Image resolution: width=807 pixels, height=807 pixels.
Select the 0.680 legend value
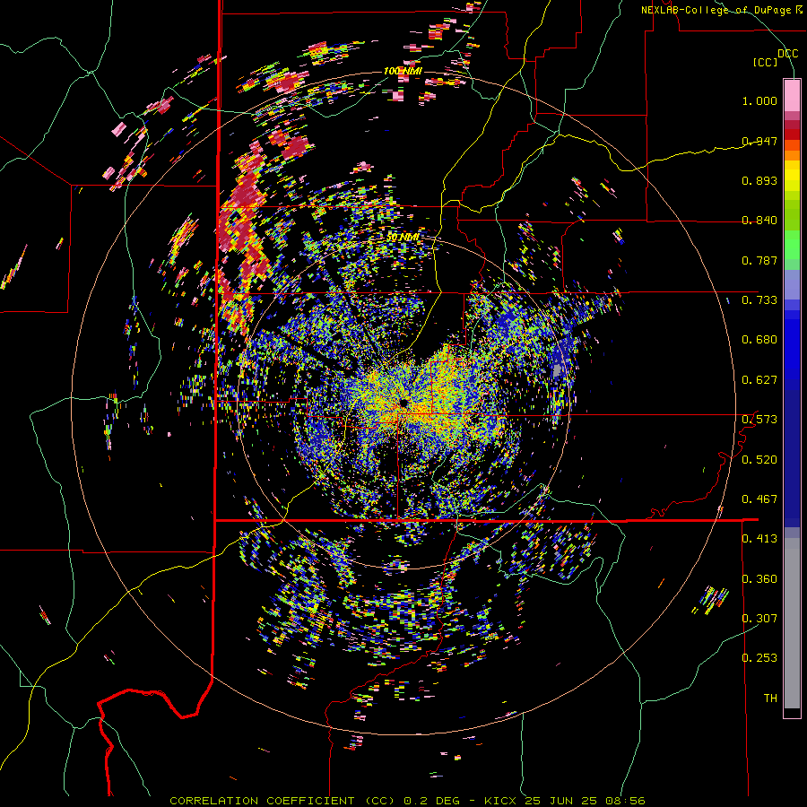coord(759,340)
